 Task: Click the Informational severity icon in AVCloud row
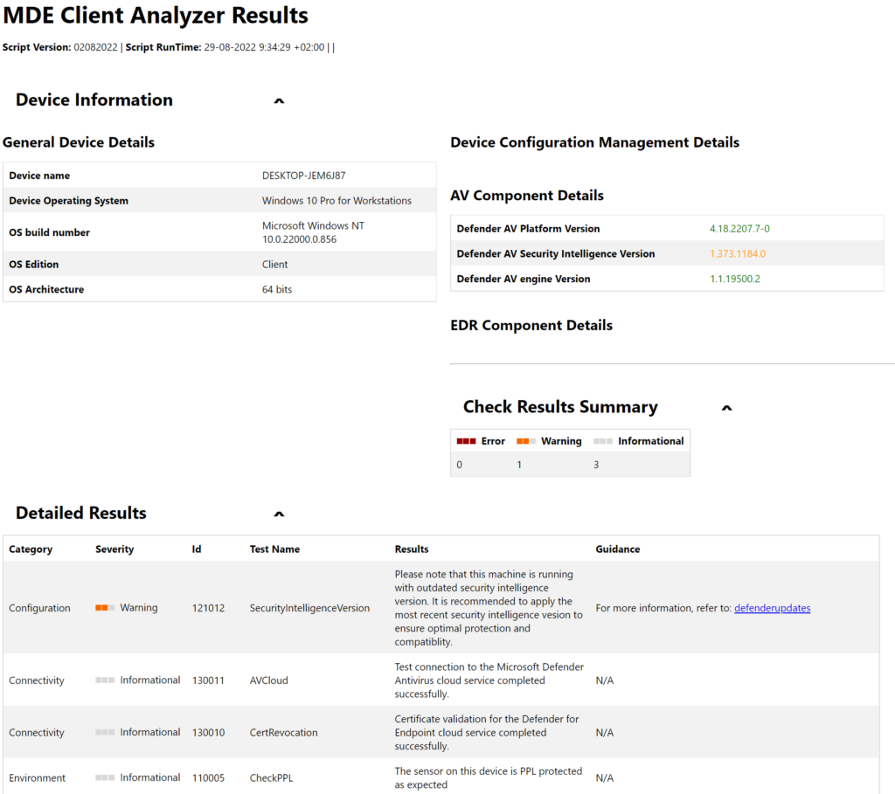tap(105, 680)
